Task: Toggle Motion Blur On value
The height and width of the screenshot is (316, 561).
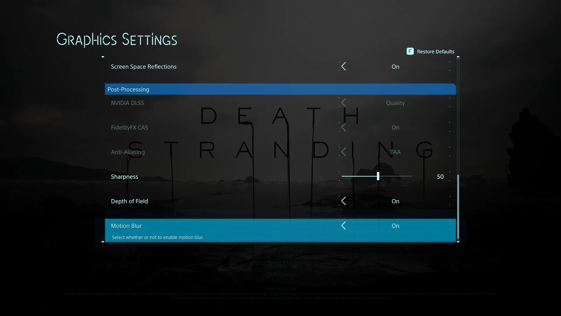Action: pyautogui.click(x=395, y=226)
